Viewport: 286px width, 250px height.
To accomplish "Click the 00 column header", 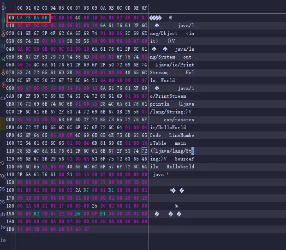I will [20, 8].
